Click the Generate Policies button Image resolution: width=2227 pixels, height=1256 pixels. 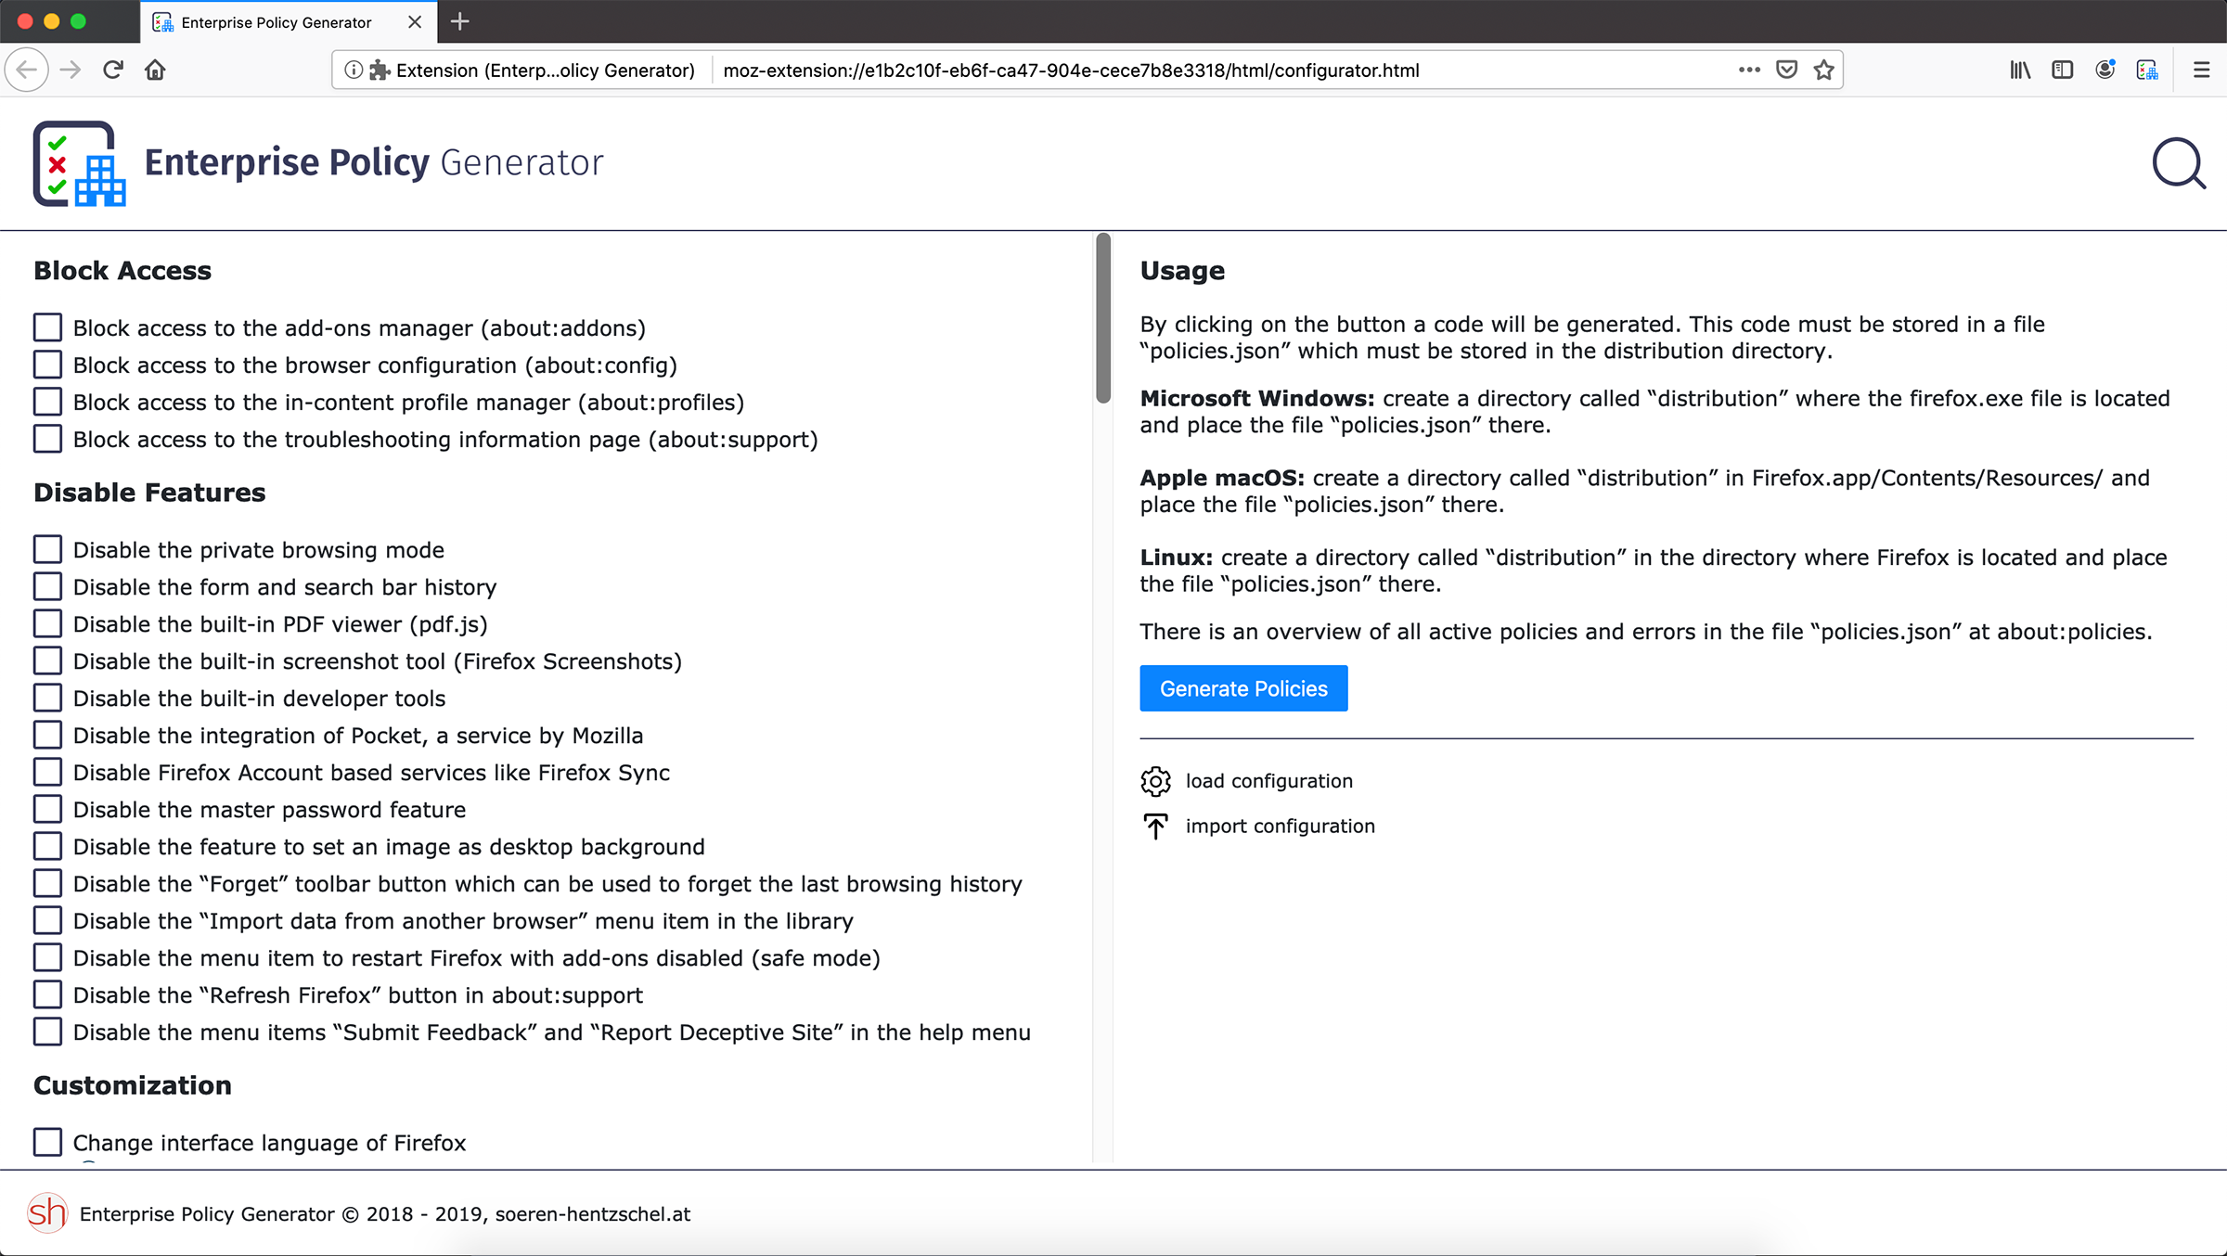1242,688
